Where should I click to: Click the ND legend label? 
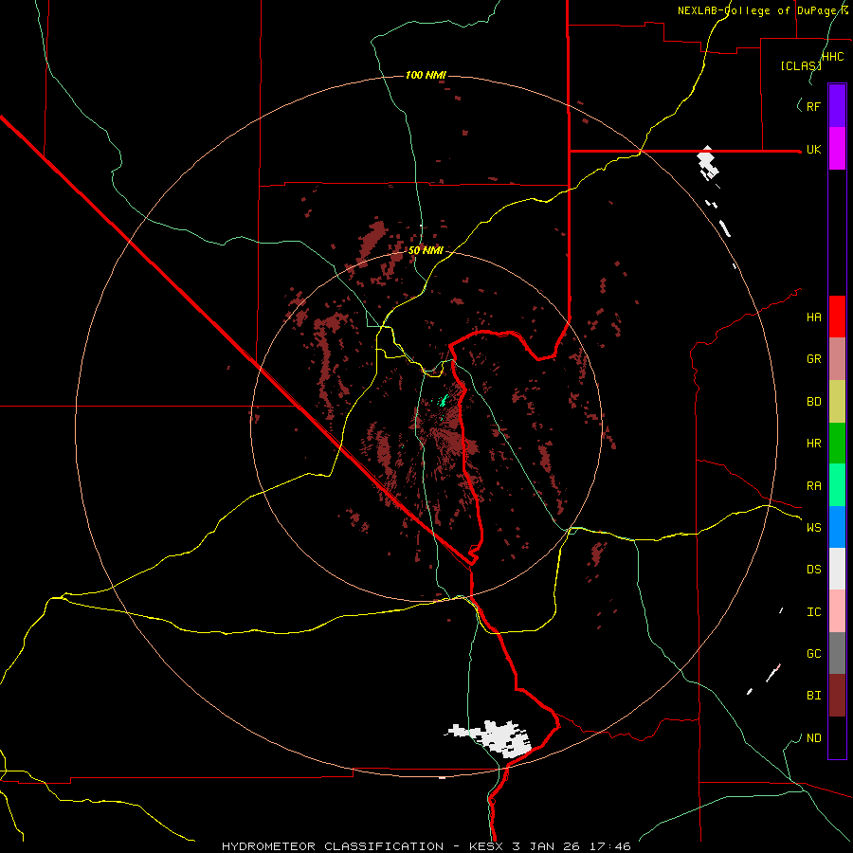(x=813, y=738)
